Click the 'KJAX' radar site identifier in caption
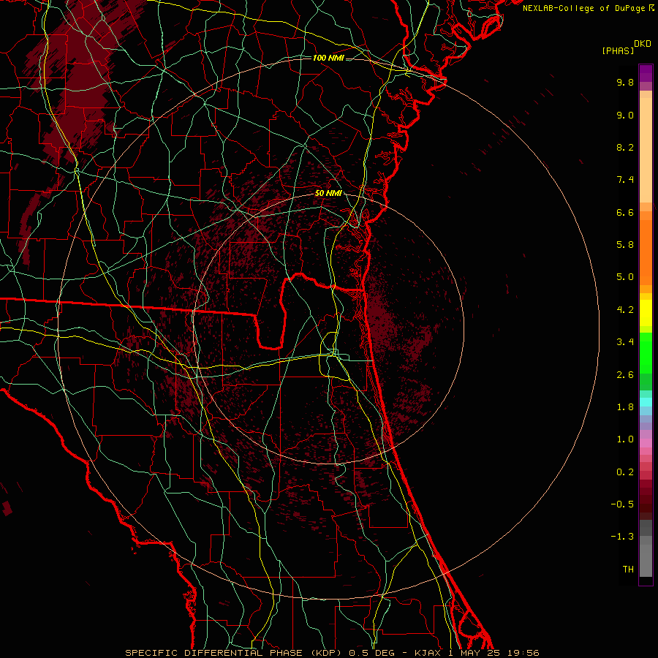 click(x=428, y=653)
